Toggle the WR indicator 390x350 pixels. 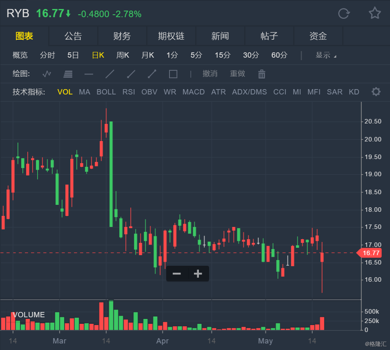tap(170, 92)
